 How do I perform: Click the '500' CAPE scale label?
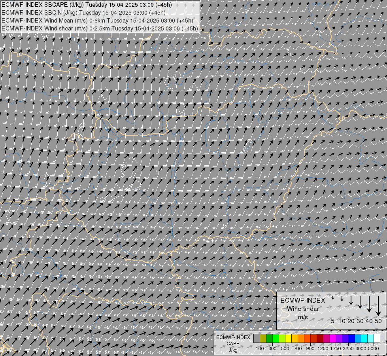tap(285, 348)
